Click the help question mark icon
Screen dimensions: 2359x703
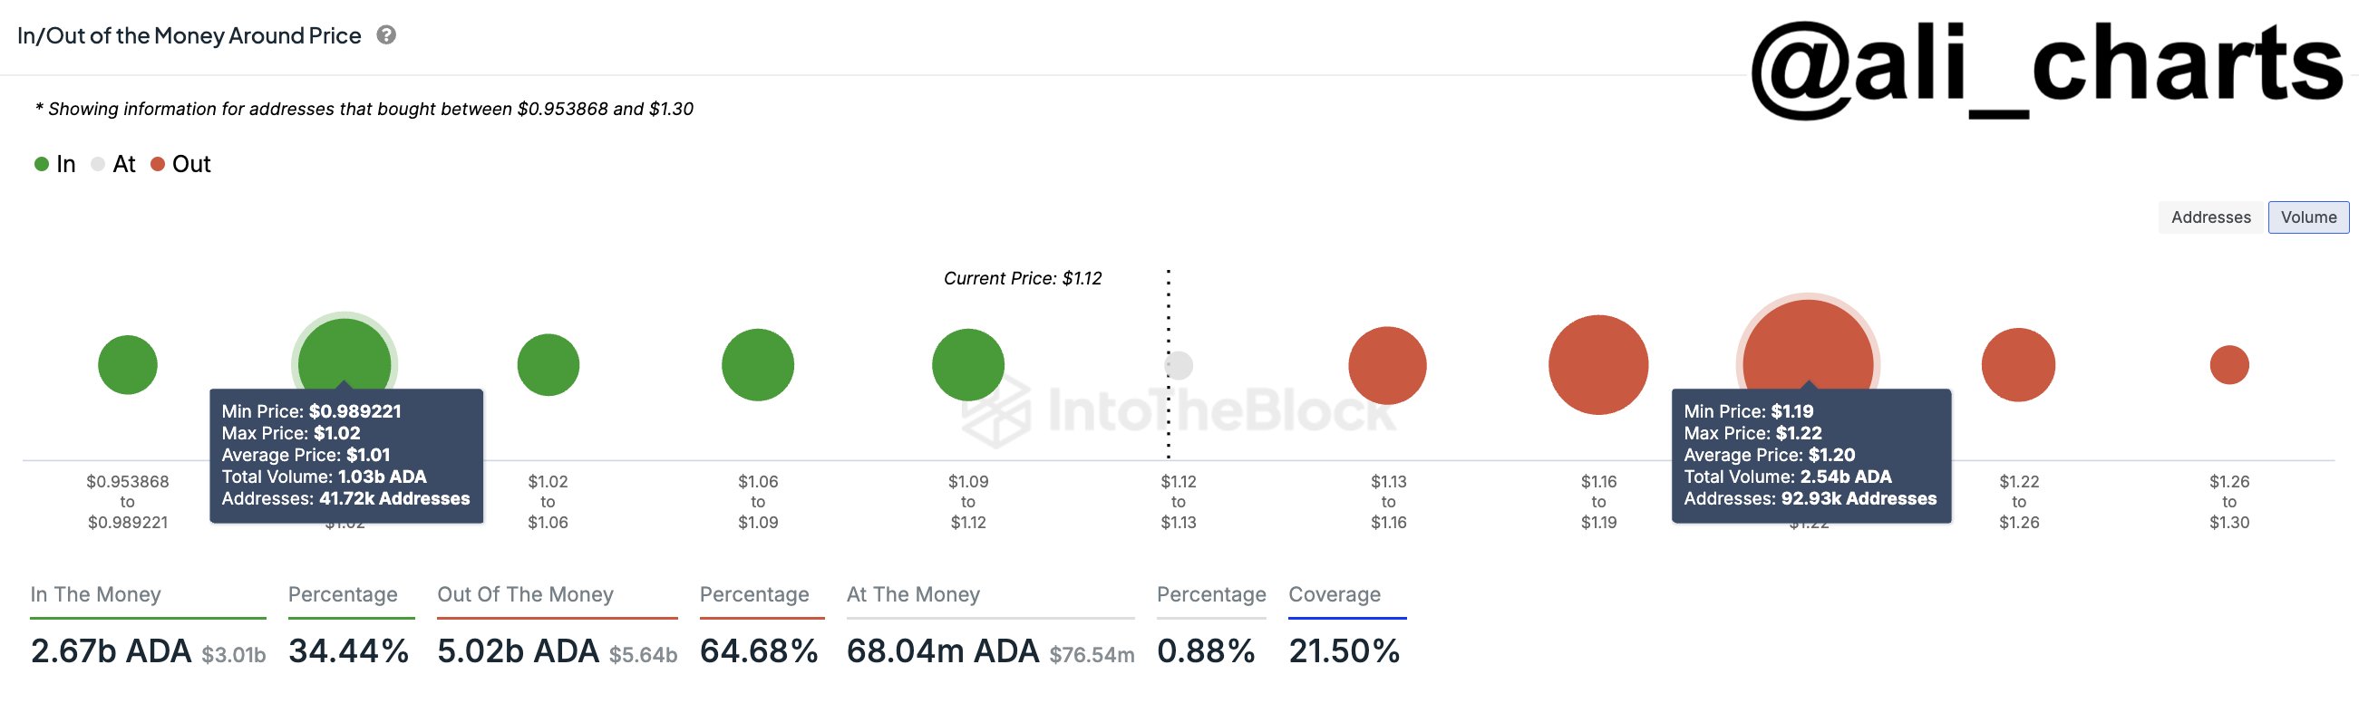(x=386, y=34)
